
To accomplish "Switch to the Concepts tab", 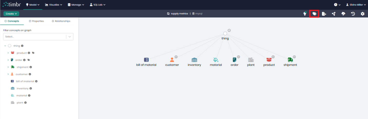I will point(12,21).
